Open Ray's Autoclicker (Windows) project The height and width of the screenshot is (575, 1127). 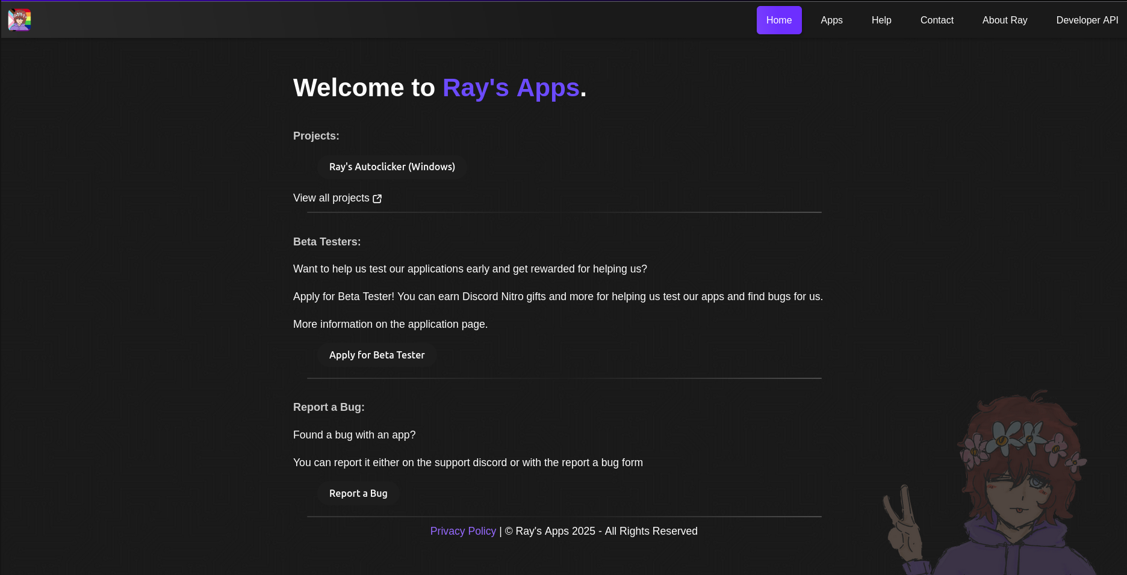(392, 167)
